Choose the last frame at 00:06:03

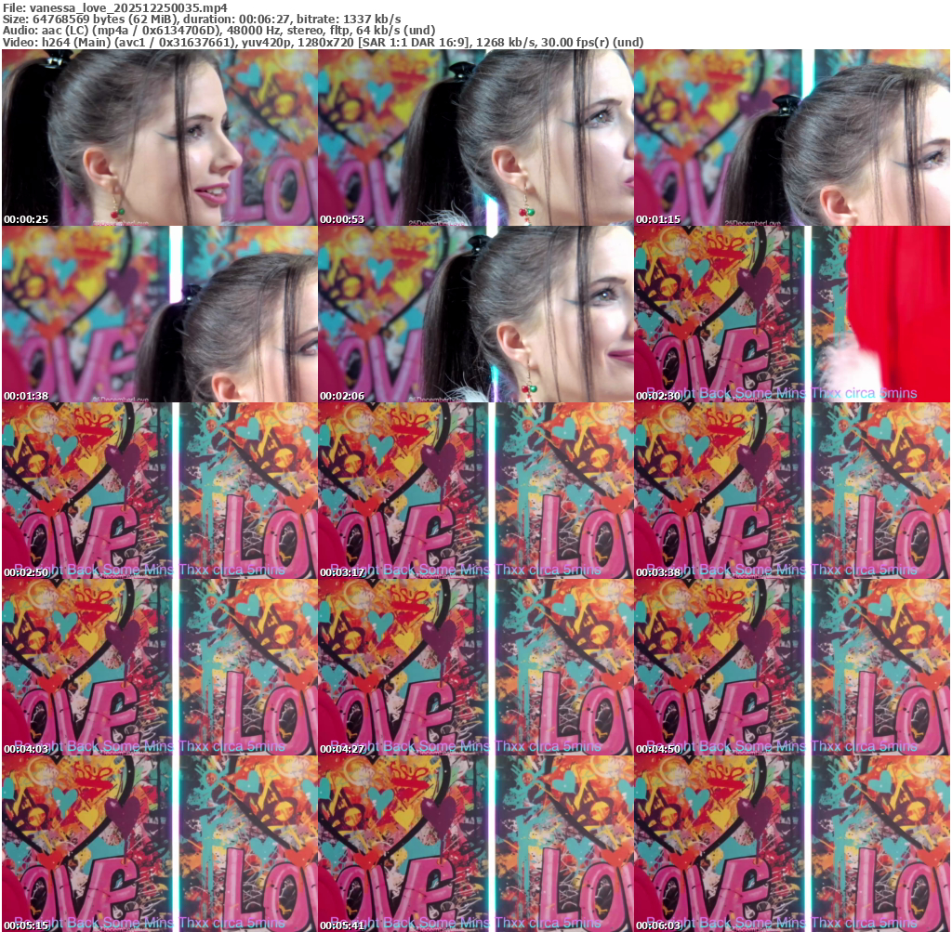coord(792,844)
